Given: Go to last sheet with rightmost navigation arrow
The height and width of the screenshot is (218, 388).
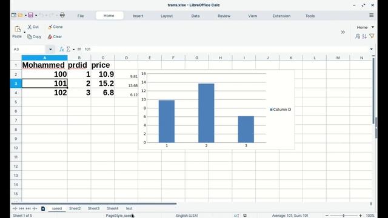Looking at the screenshot, I should pyautogui.click(x=35, y=208).
